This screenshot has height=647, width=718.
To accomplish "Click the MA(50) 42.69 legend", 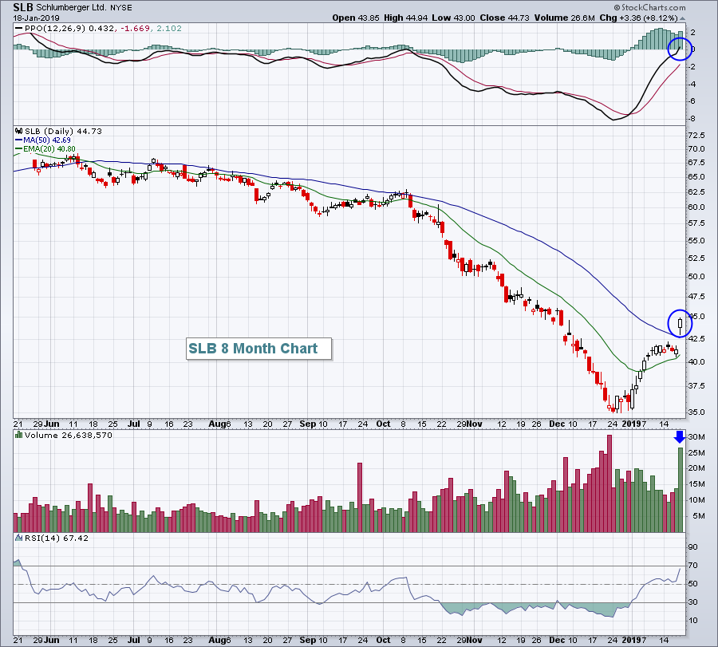I will coord(47,140).
